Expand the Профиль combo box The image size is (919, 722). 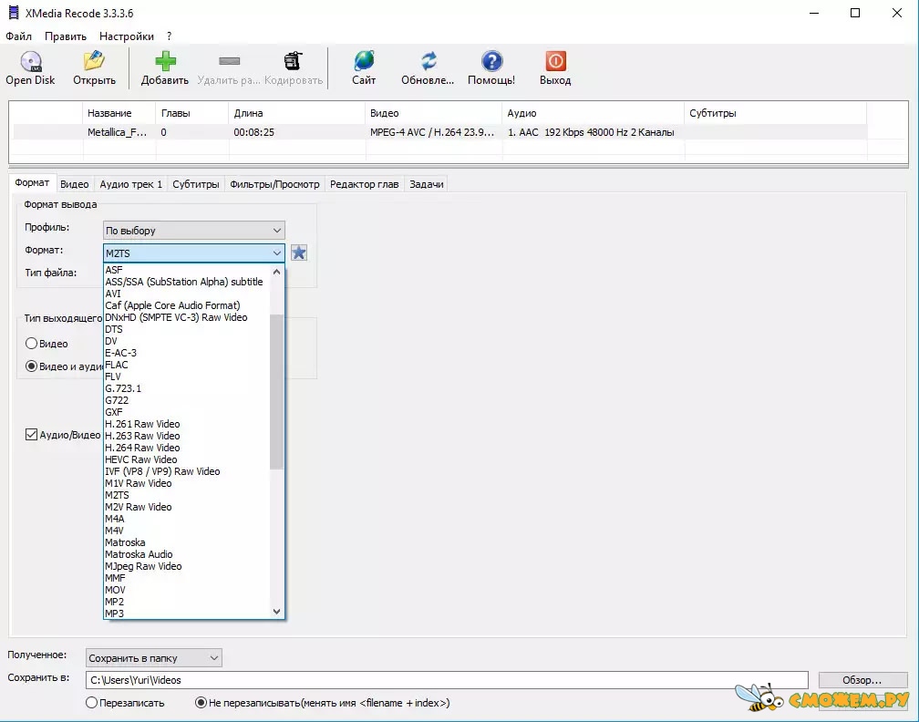194,231
